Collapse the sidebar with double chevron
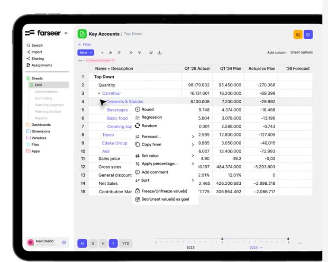 pos(66,33)
